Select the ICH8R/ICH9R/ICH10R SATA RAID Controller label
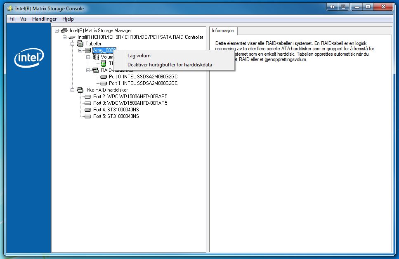This screenshot has width=399, height=259. pos(140,37)
